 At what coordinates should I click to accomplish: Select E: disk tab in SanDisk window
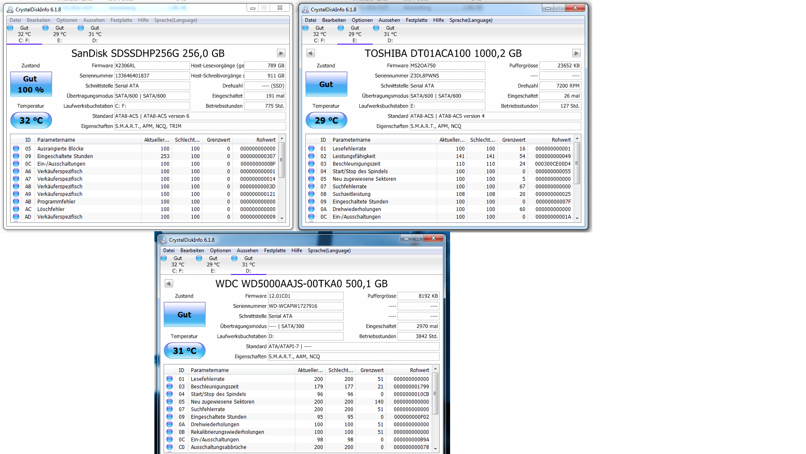click(x=59, y=34)
